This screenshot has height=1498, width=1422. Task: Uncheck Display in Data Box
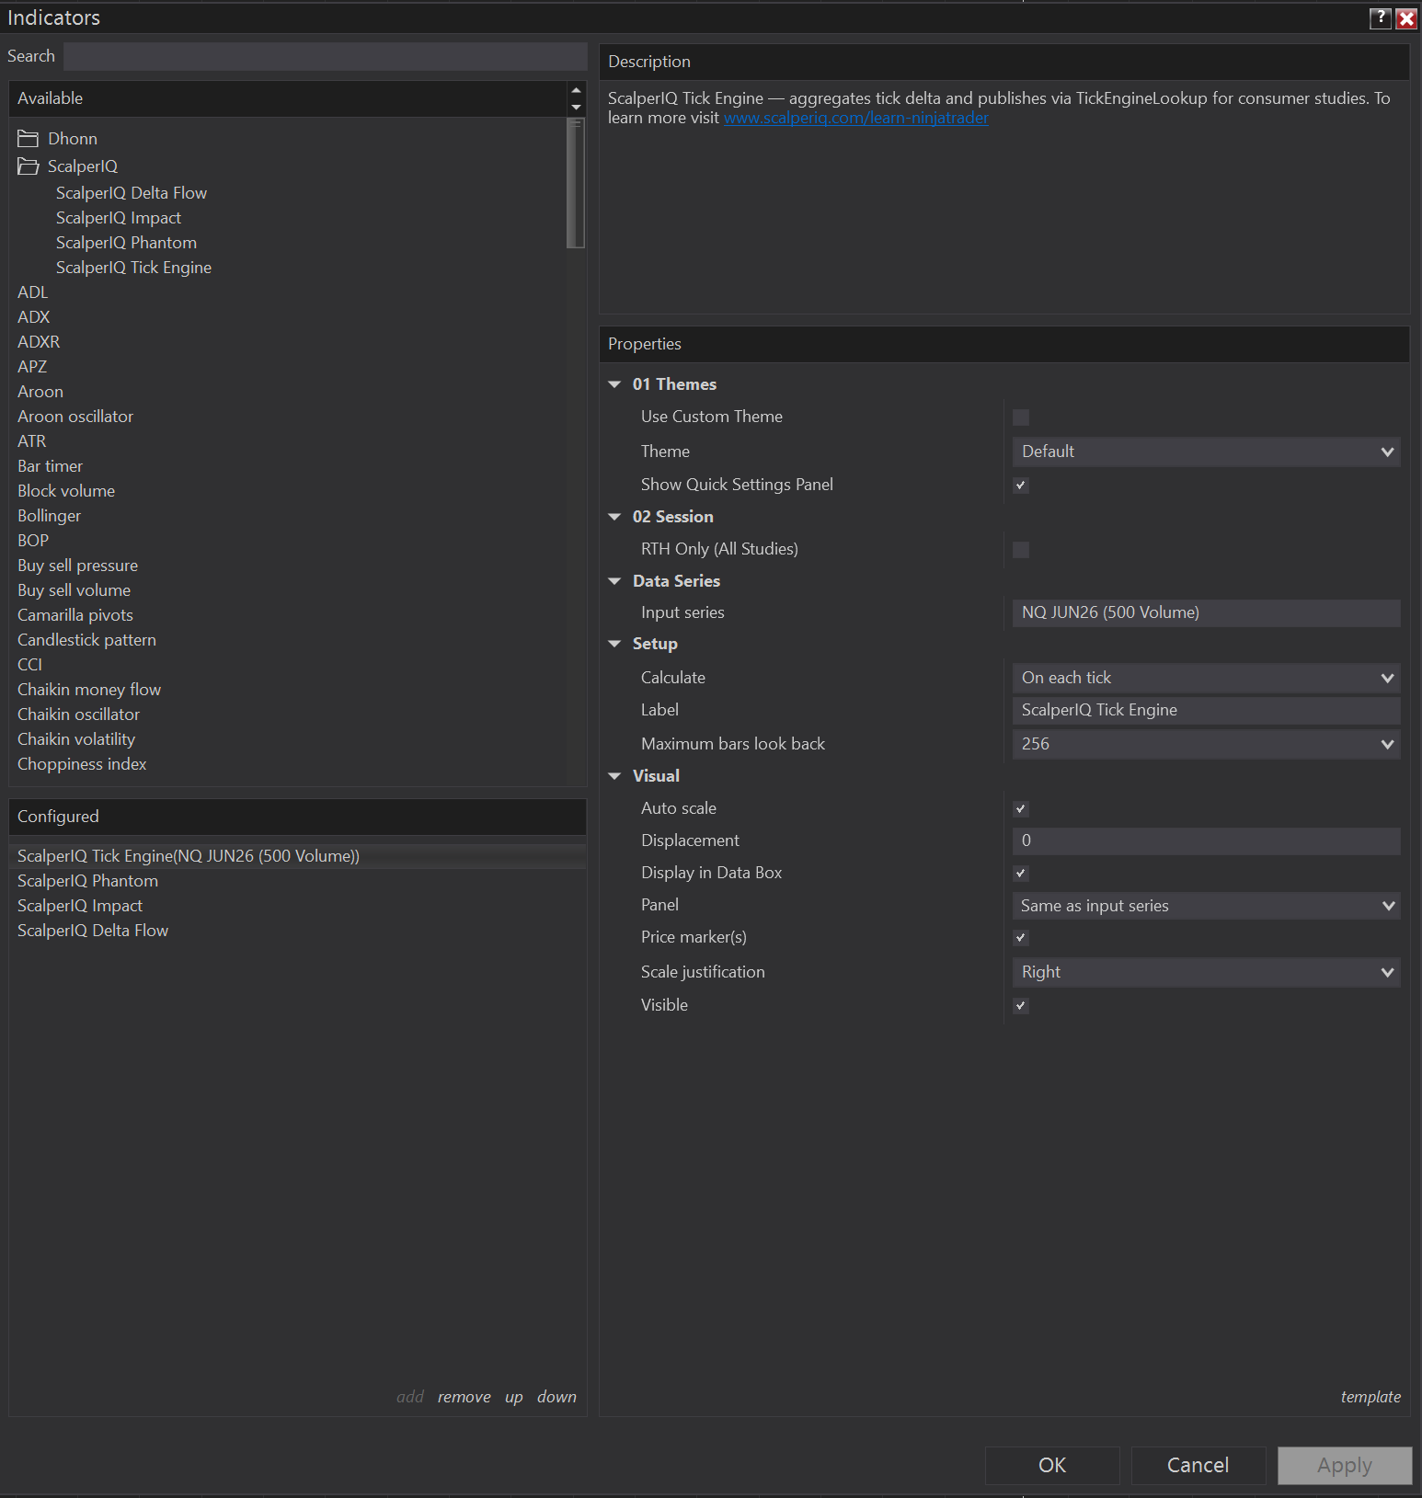point(1021,874)
